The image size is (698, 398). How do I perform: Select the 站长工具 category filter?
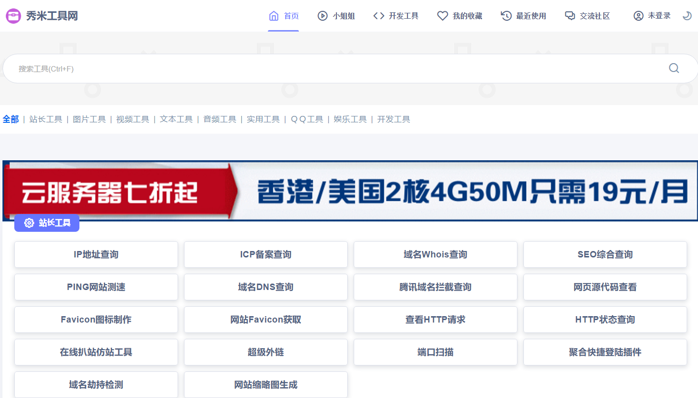pos(46,119)
